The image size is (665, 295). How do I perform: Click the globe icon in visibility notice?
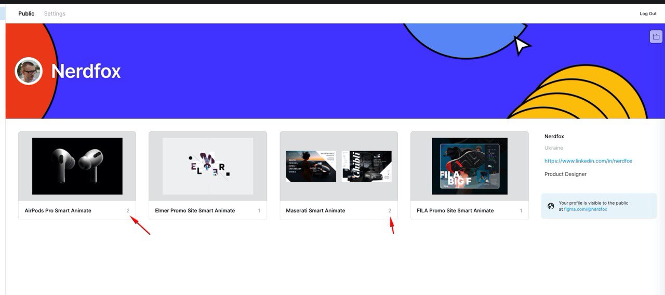tap(551, 206)
